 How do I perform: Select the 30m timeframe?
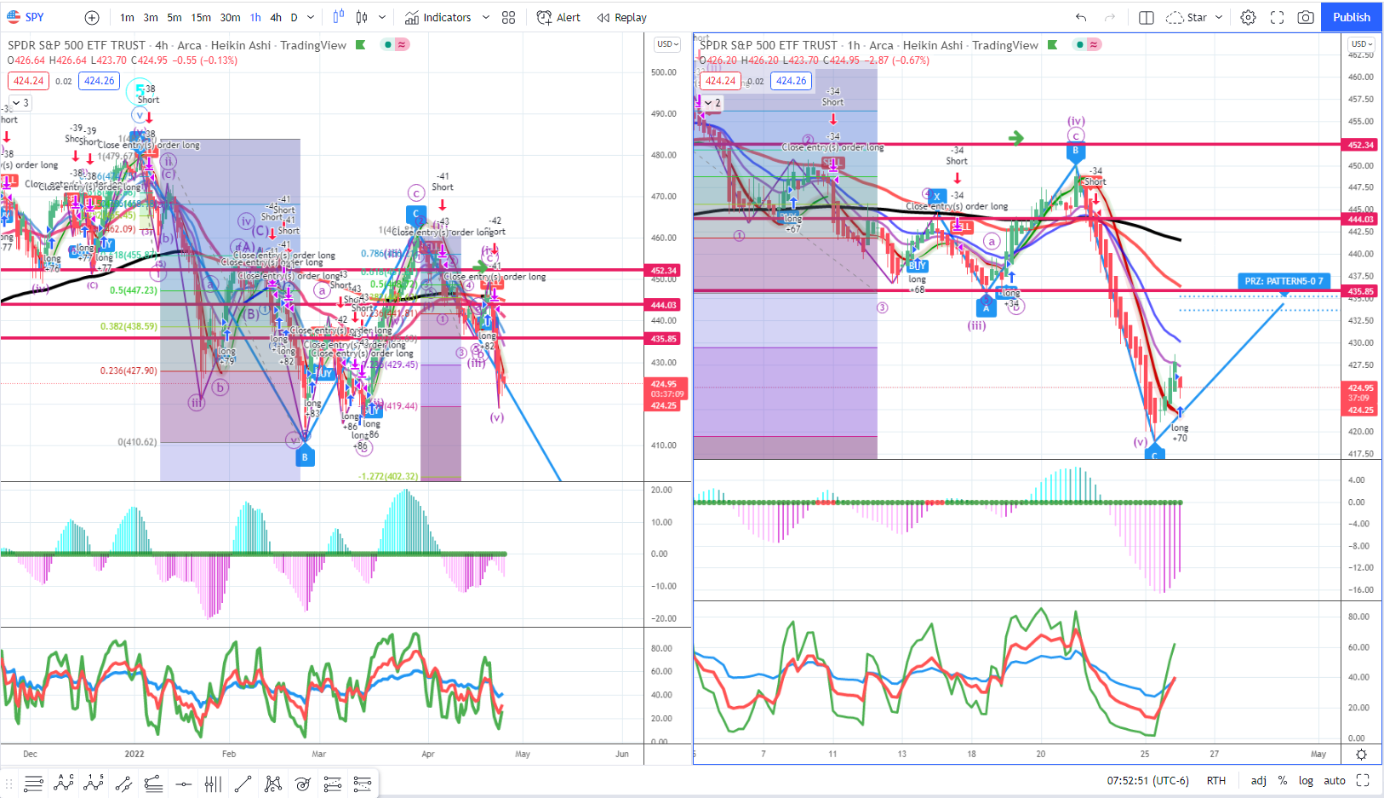(230, 17)
